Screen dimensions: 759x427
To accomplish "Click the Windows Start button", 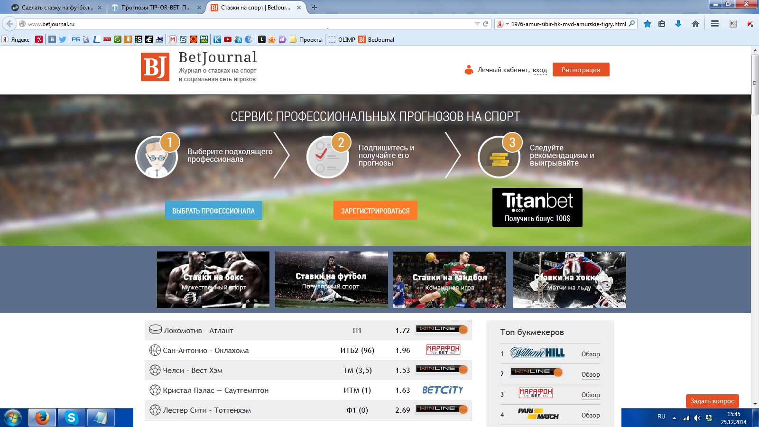I will [x=13, y=418].
